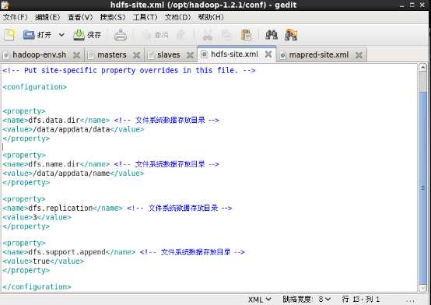
Task: Click the Redo arrow icon
Action: click(x=180, y=35)
